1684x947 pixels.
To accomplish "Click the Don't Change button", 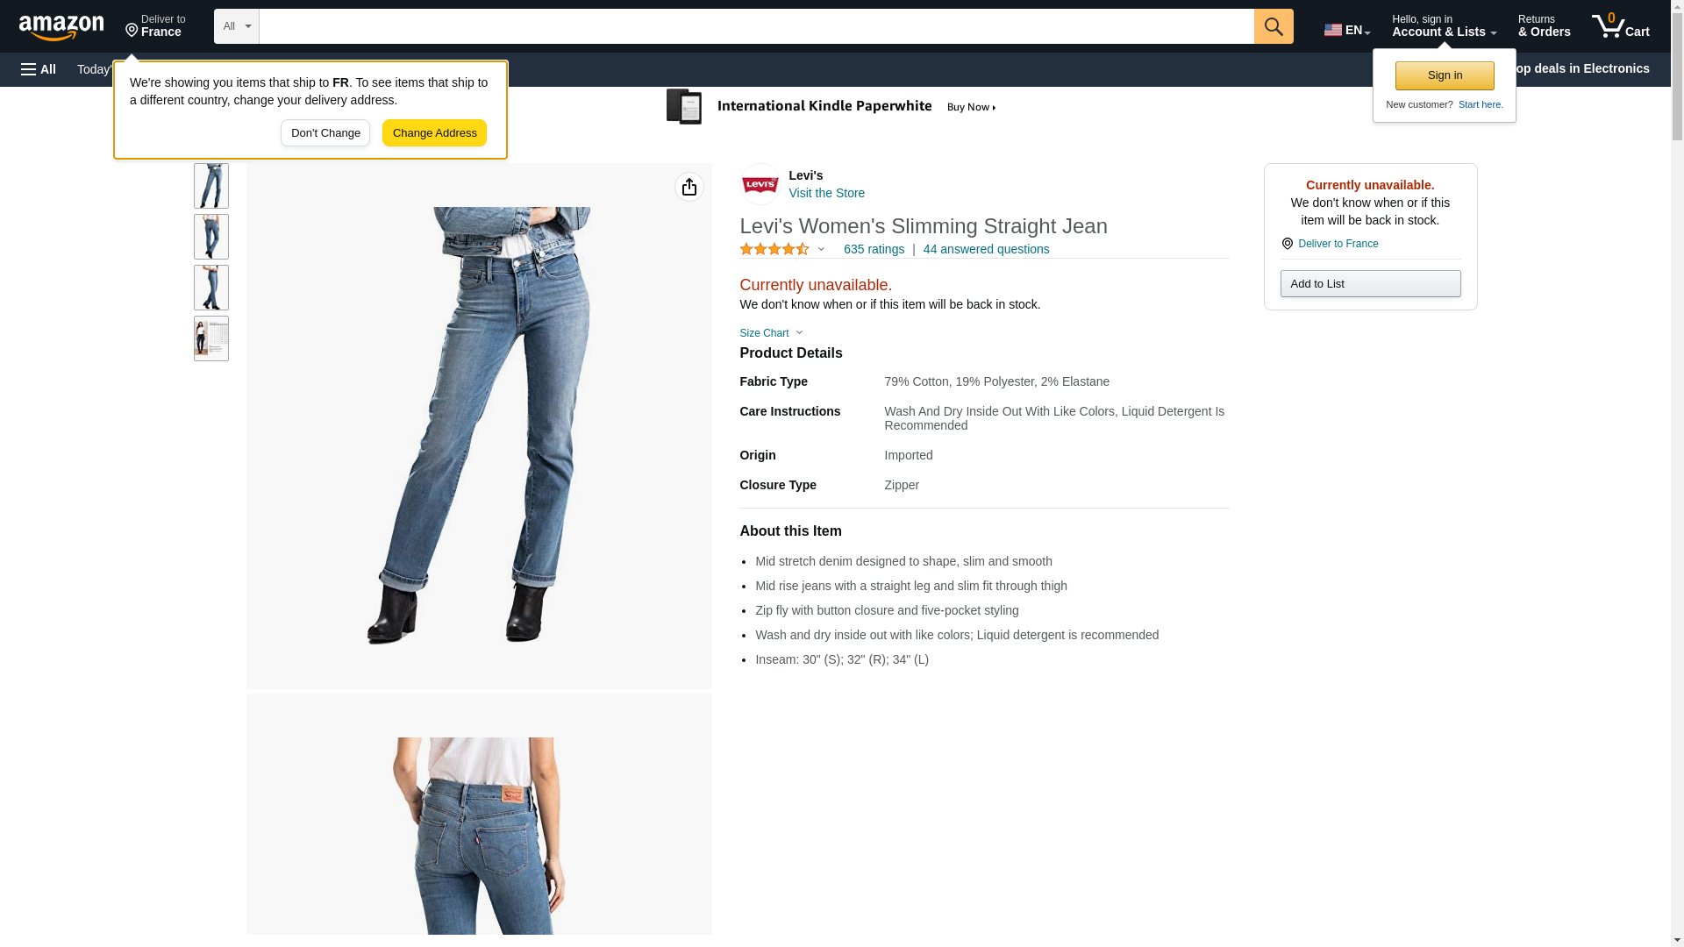I will click(325, 133).
